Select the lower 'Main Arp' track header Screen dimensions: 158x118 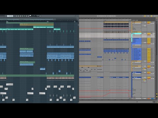(137, 77)
